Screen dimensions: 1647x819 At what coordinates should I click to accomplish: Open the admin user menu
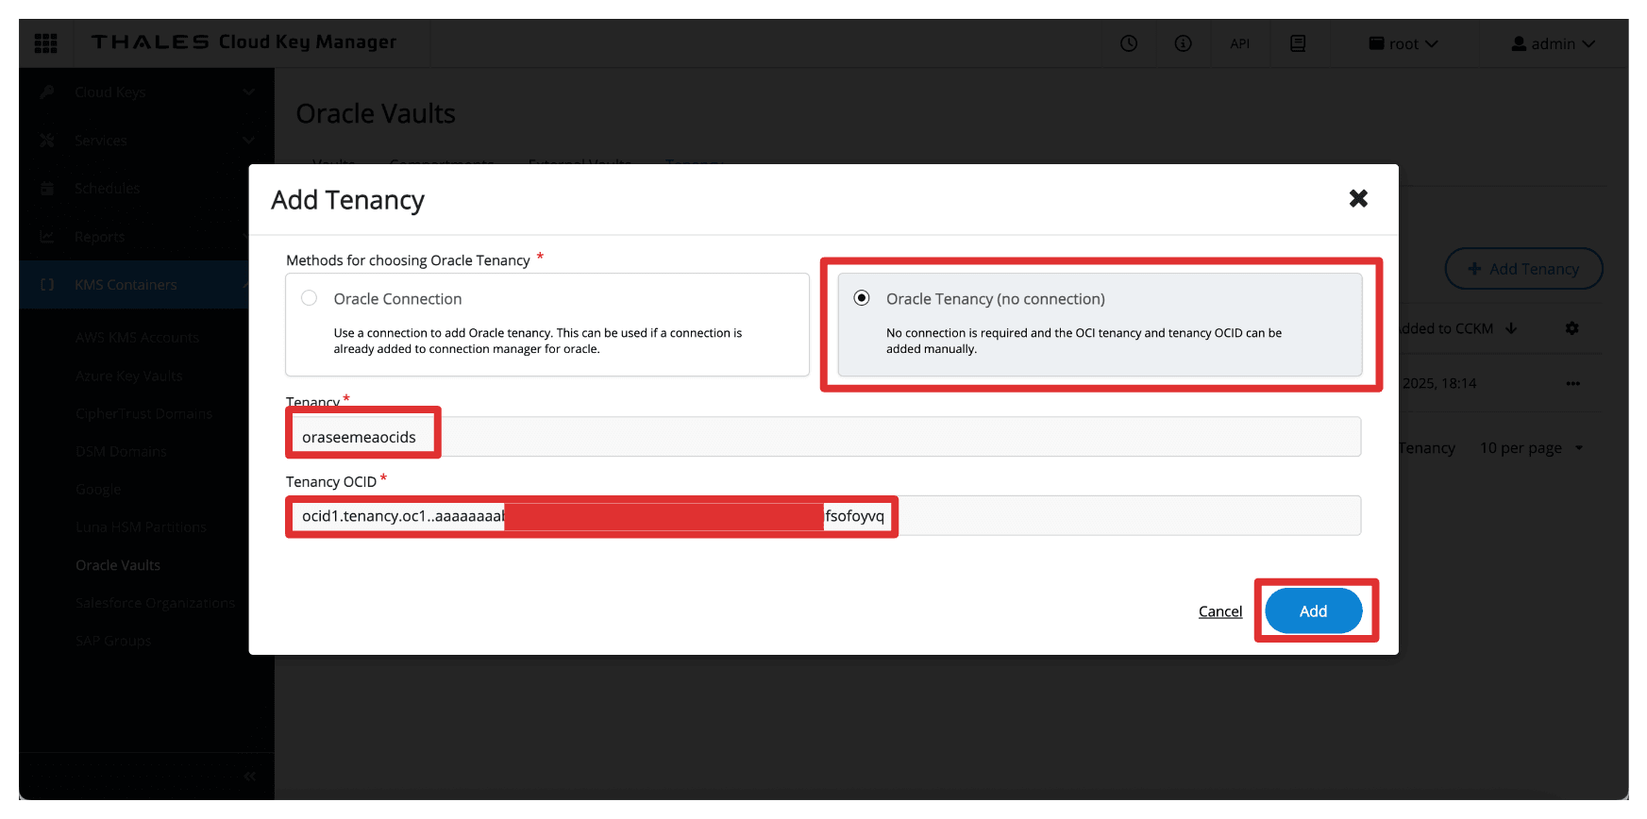coord(1553,43)
